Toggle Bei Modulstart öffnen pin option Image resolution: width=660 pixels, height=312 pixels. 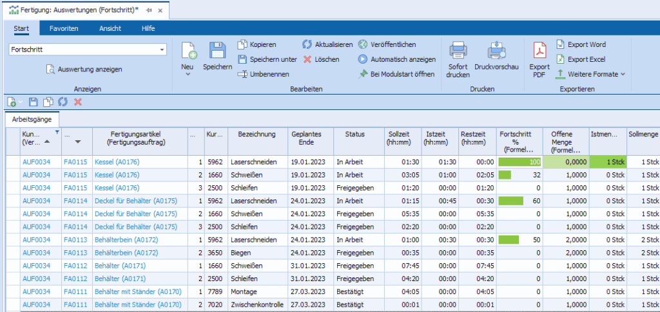pyautogui.click(x=396, y=74)
